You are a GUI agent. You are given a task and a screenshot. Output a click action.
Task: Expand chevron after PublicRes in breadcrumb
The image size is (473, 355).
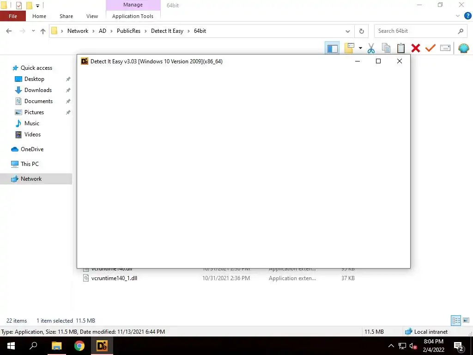[146, 31]
